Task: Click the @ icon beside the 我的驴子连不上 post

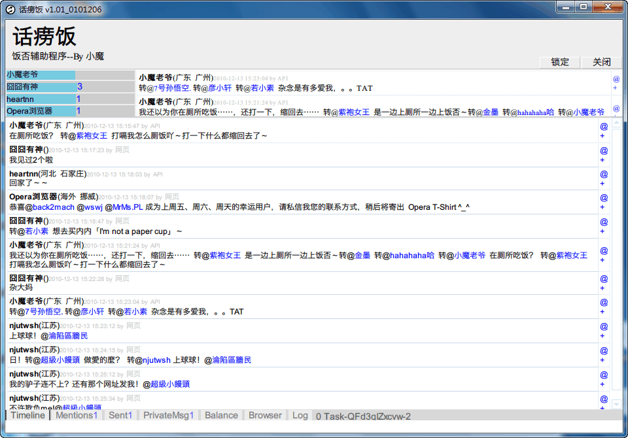Action: (604, 375)
